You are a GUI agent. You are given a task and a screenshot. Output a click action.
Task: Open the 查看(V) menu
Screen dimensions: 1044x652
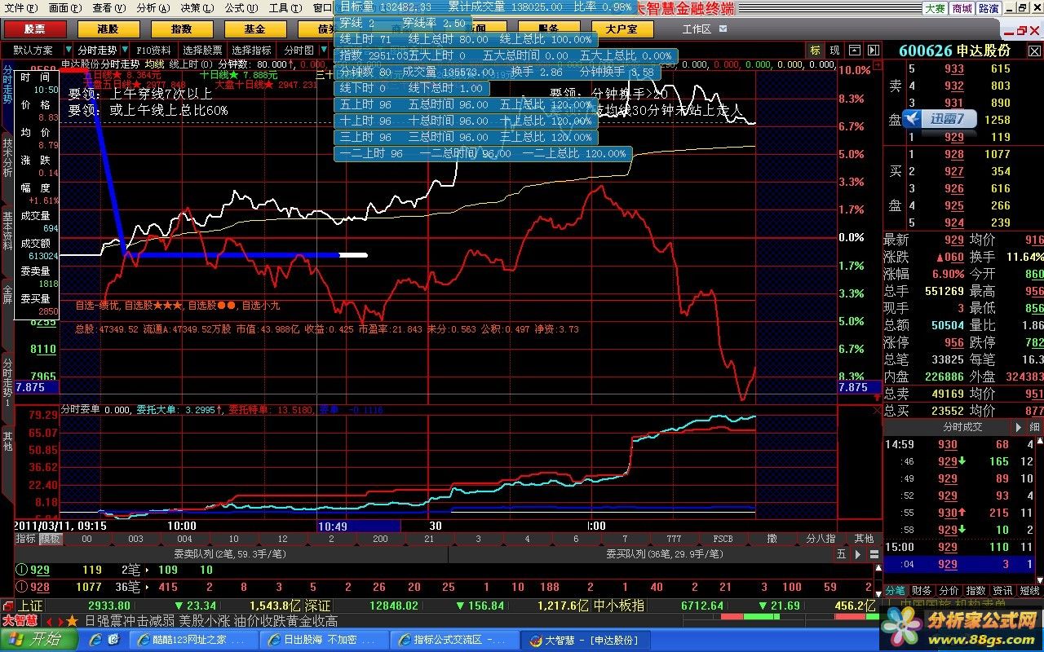click(x=108, y=8)
